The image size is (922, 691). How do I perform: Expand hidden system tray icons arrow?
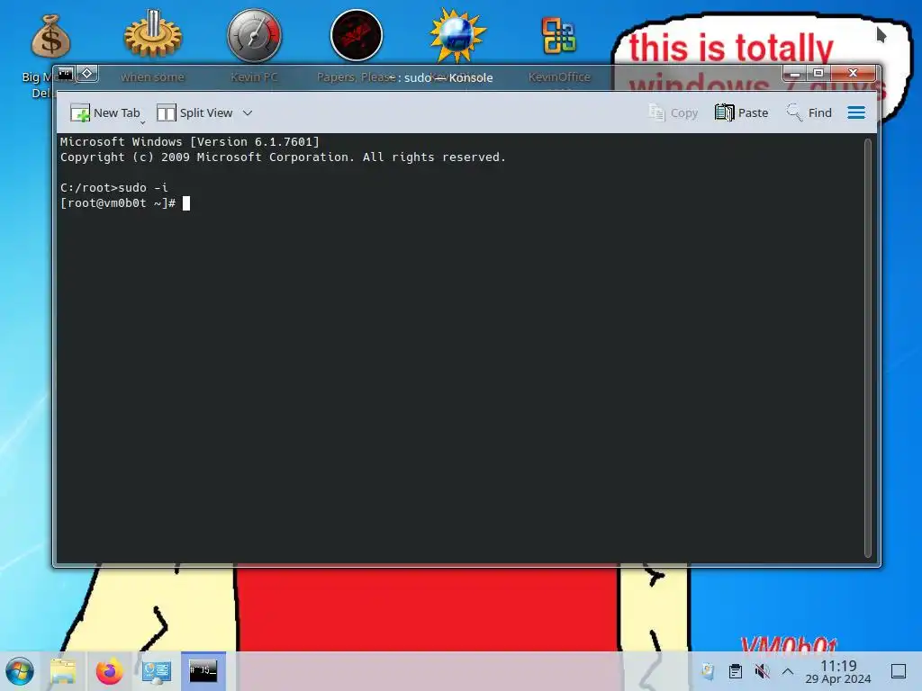(x=788, y=671)
